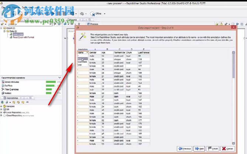Click the back navigation arrow in Process panel

pos(65,24)
